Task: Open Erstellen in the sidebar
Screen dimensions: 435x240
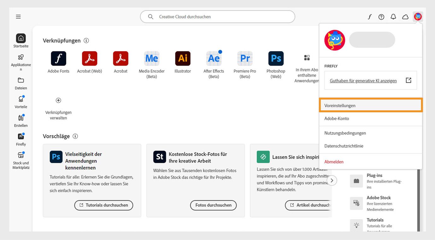Action: point(21,121)
